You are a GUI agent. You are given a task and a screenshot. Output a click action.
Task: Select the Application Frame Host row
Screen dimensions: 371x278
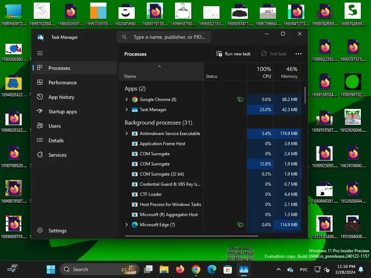[210, 144]
